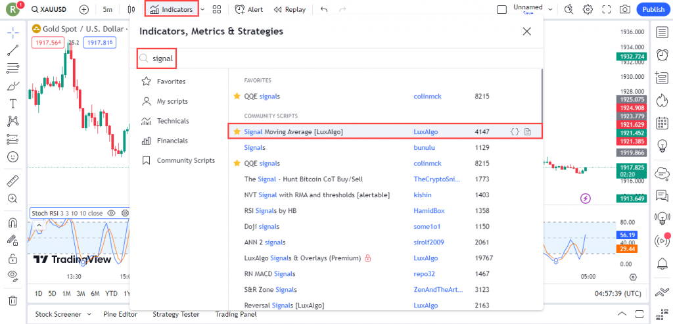Image resolution: width=673 pixels, height=324 pixels.
Task: Maximize the bottom panel with the up chevron
Action: 622,313
